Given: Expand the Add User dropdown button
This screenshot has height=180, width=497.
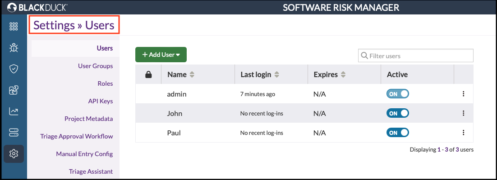Looking at the screenshot, I should 161,55.
